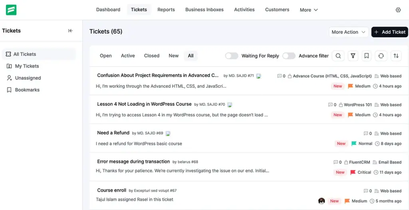Select the All tickets tab
This screenshot has height=210, width=409.
[191, 56]
